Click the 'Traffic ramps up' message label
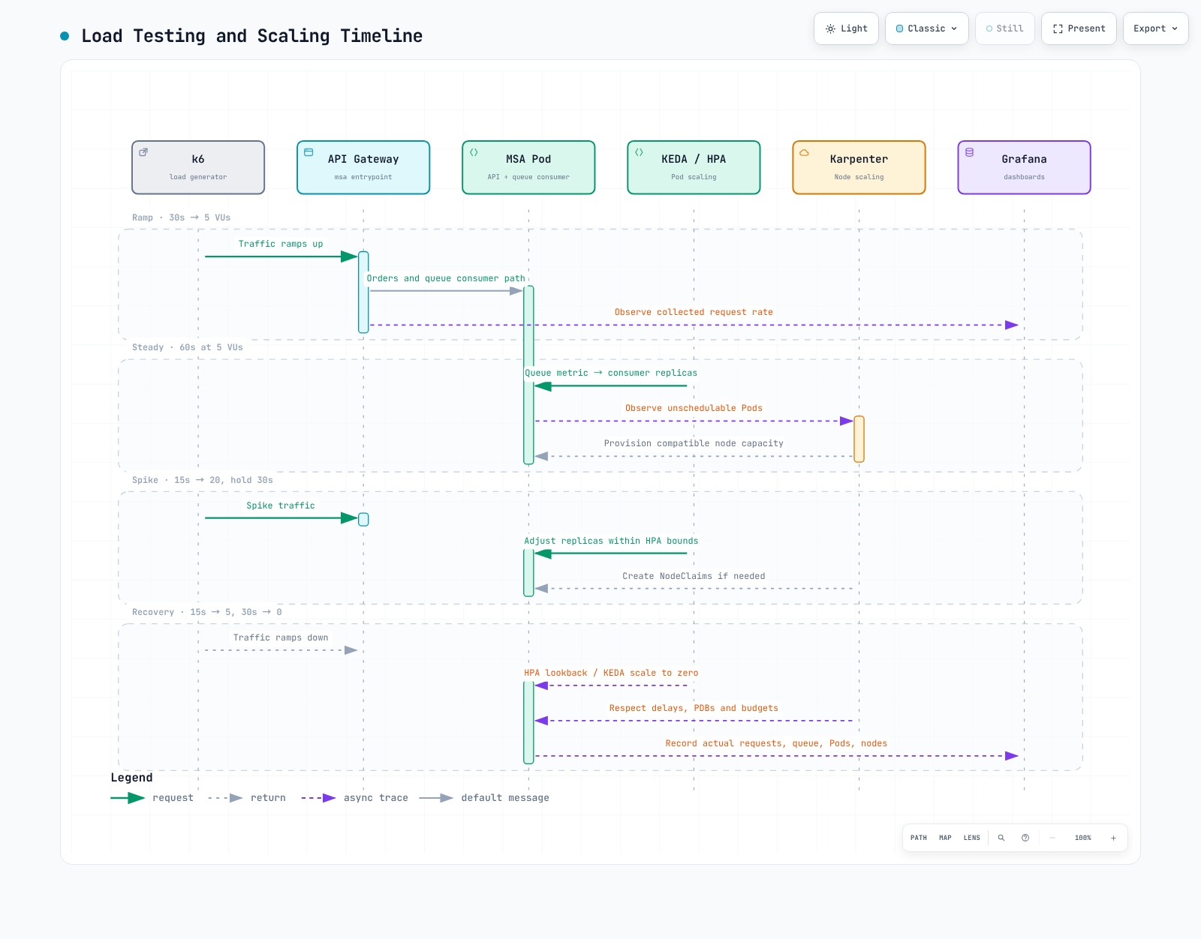 (281, 244)
